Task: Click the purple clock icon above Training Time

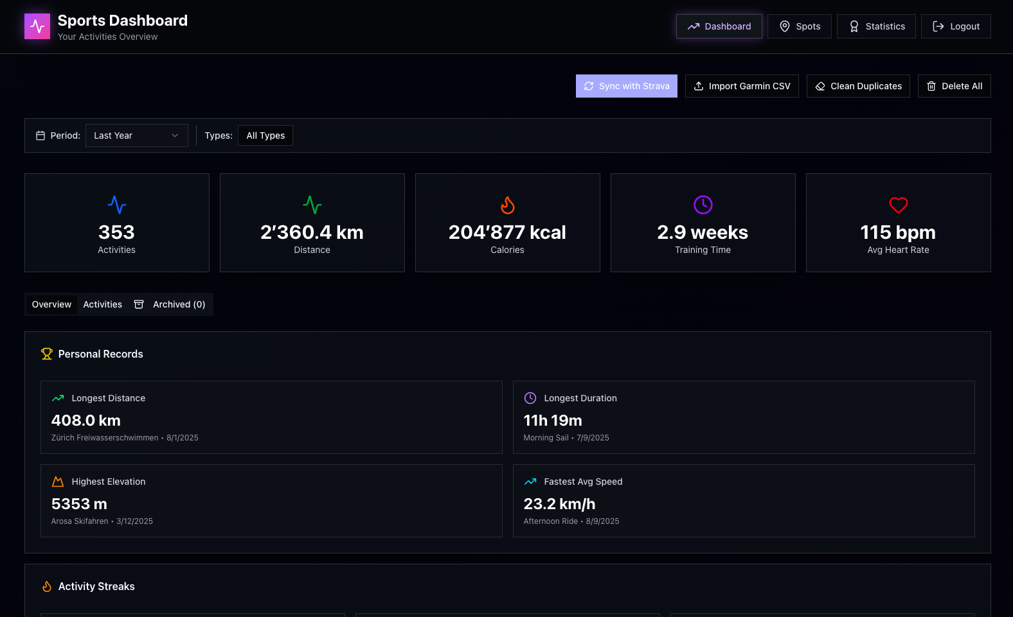Action: [703, 205]
